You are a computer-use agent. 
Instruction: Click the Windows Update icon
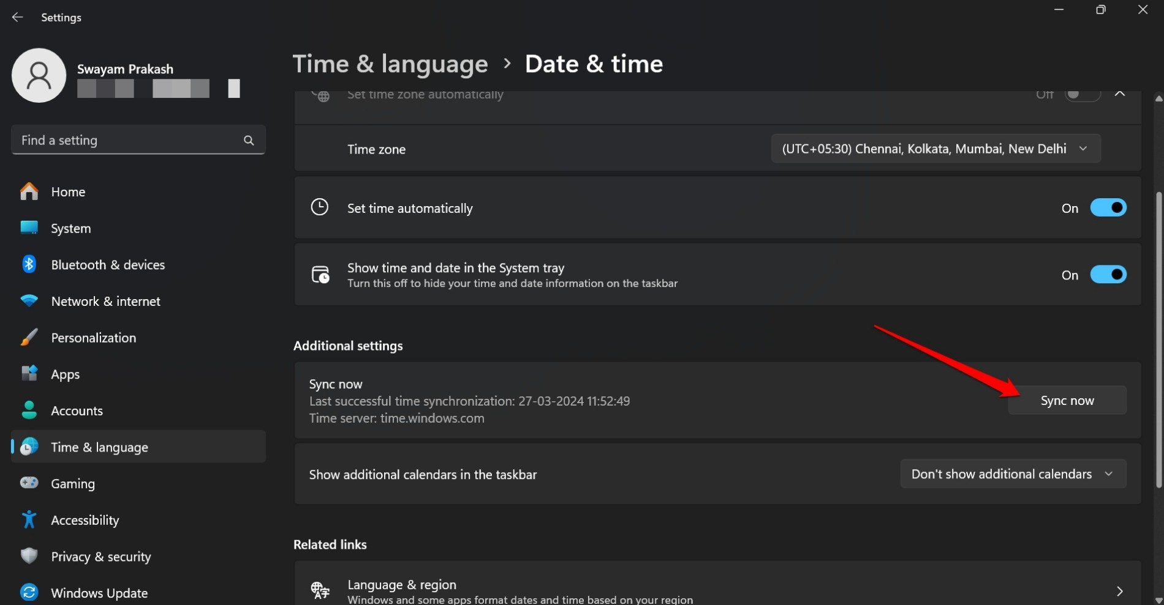coord(29,592)
